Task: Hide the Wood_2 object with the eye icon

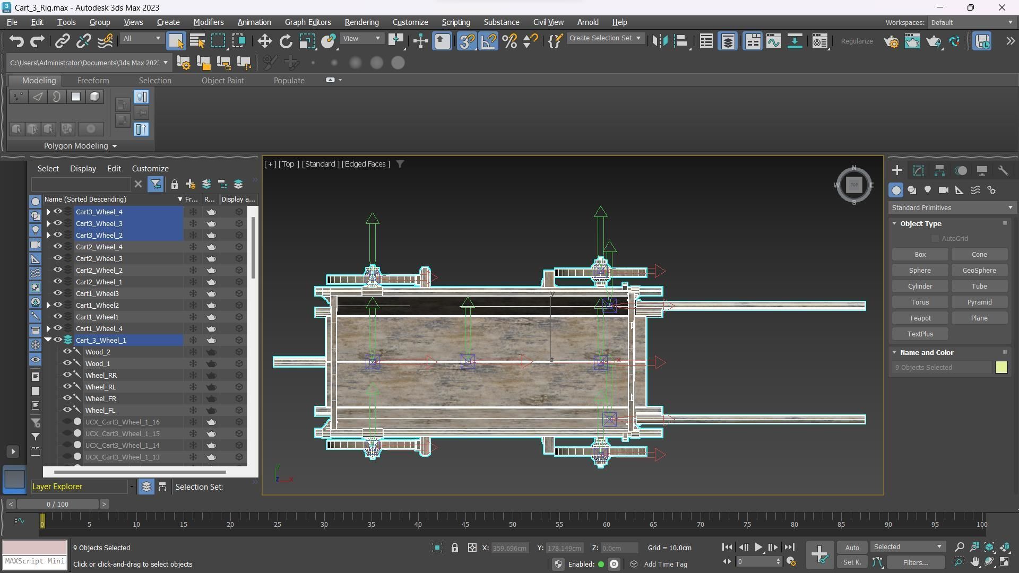Action: [x=67, y=352]
